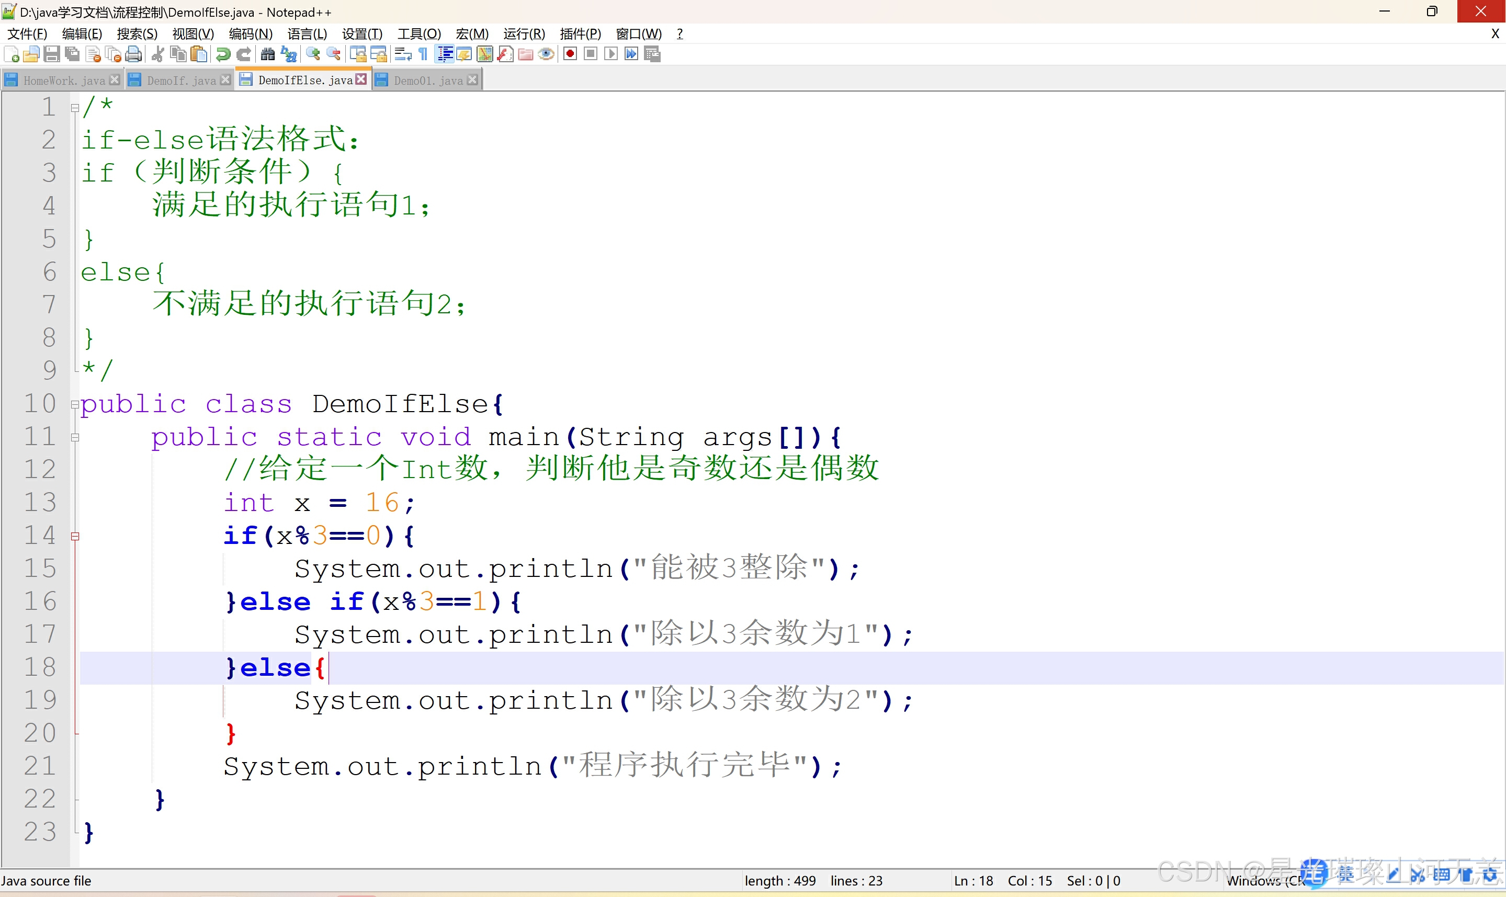Switch to the HomeWork.java tab

[x=63, y=81]
